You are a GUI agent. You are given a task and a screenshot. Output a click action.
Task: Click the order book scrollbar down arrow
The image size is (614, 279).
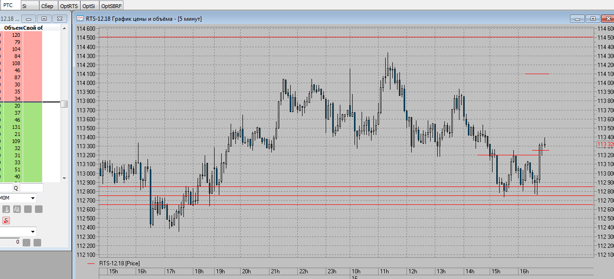[x=64, y=178]
